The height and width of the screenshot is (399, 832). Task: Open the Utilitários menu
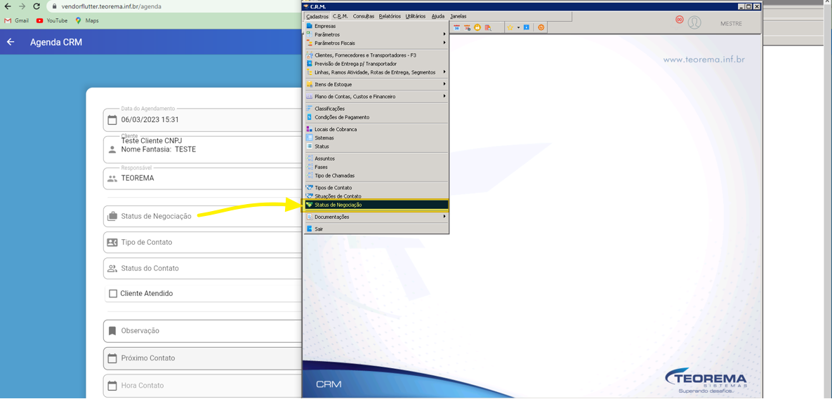(x=416, y=16)
